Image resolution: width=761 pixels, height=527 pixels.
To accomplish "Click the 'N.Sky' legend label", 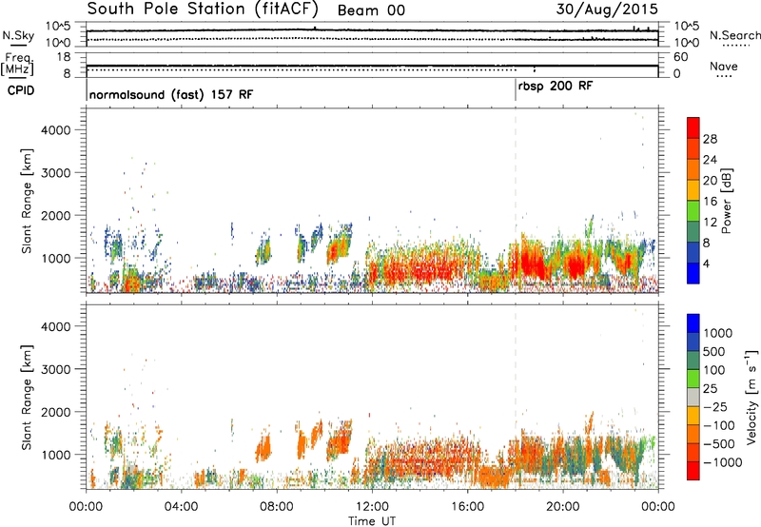I will pyautogui.click(x=18, y=35).
